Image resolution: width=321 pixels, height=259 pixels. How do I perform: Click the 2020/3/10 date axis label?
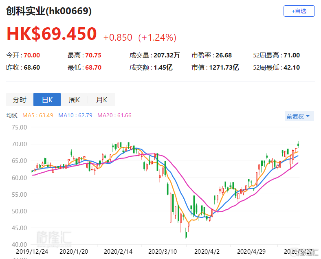163,251
